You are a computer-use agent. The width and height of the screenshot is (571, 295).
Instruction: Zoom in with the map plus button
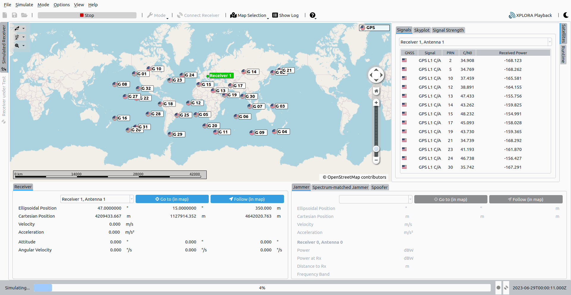376,103
